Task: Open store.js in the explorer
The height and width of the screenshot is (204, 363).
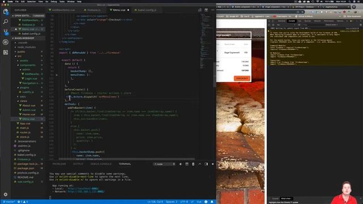Action: click(24, 137)
